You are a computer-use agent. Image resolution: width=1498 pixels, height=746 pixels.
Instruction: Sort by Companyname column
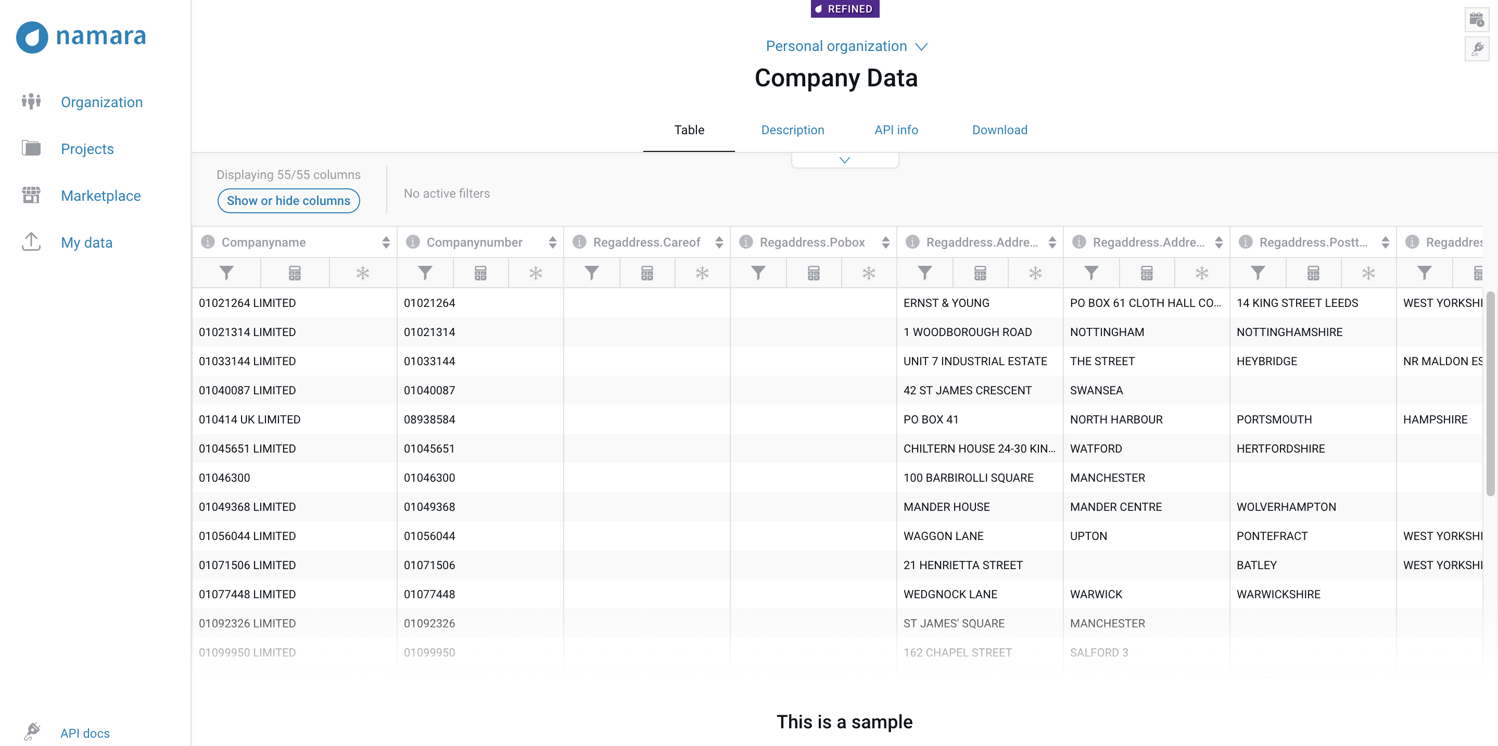386,243
